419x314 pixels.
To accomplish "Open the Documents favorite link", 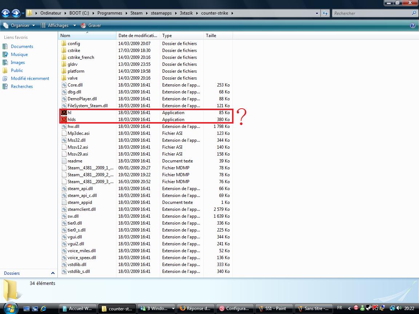I will pos(22,47).
